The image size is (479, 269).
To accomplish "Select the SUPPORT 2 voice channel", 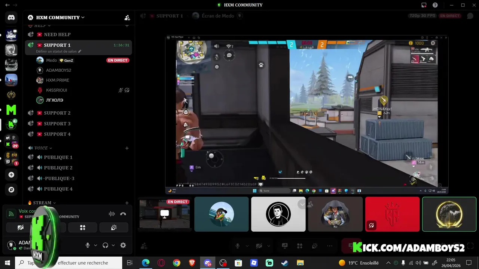I will (78, 113).
